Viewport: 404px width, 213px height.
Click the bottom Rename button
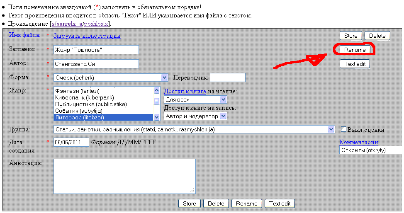point(247,203)
